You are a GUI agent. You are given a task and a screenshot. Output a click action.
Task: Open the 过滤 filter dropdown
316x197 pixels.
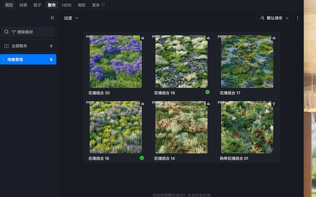point(71,18)
